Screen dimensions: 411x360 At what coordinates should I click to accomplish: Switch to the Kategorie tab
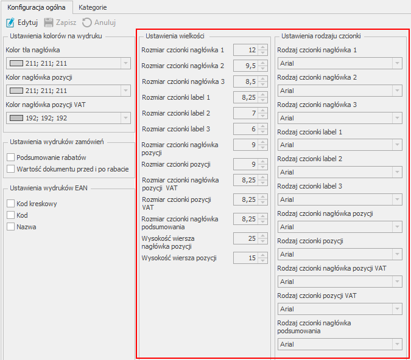[93, 7]
